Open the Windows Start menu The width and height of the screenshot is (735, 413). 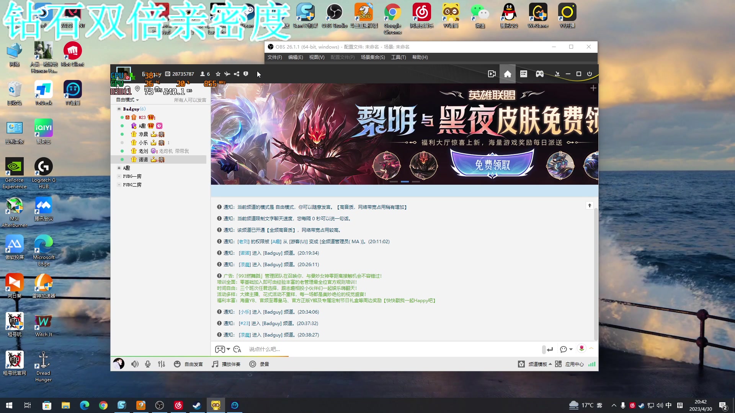click(x=9, y=405)
